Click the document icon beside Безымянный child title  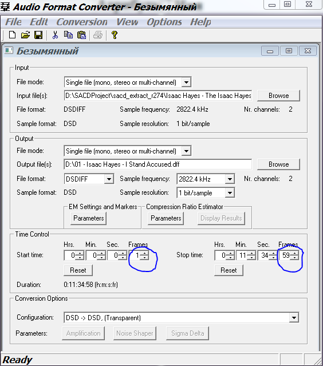[9, 50]
